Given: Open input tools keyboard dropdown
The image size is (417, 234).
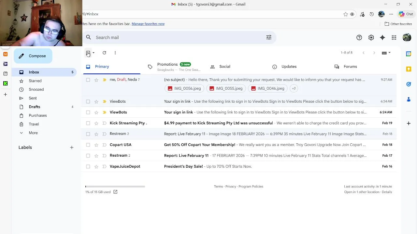Looking at the screenshot, I should click(x=386, y=53).
